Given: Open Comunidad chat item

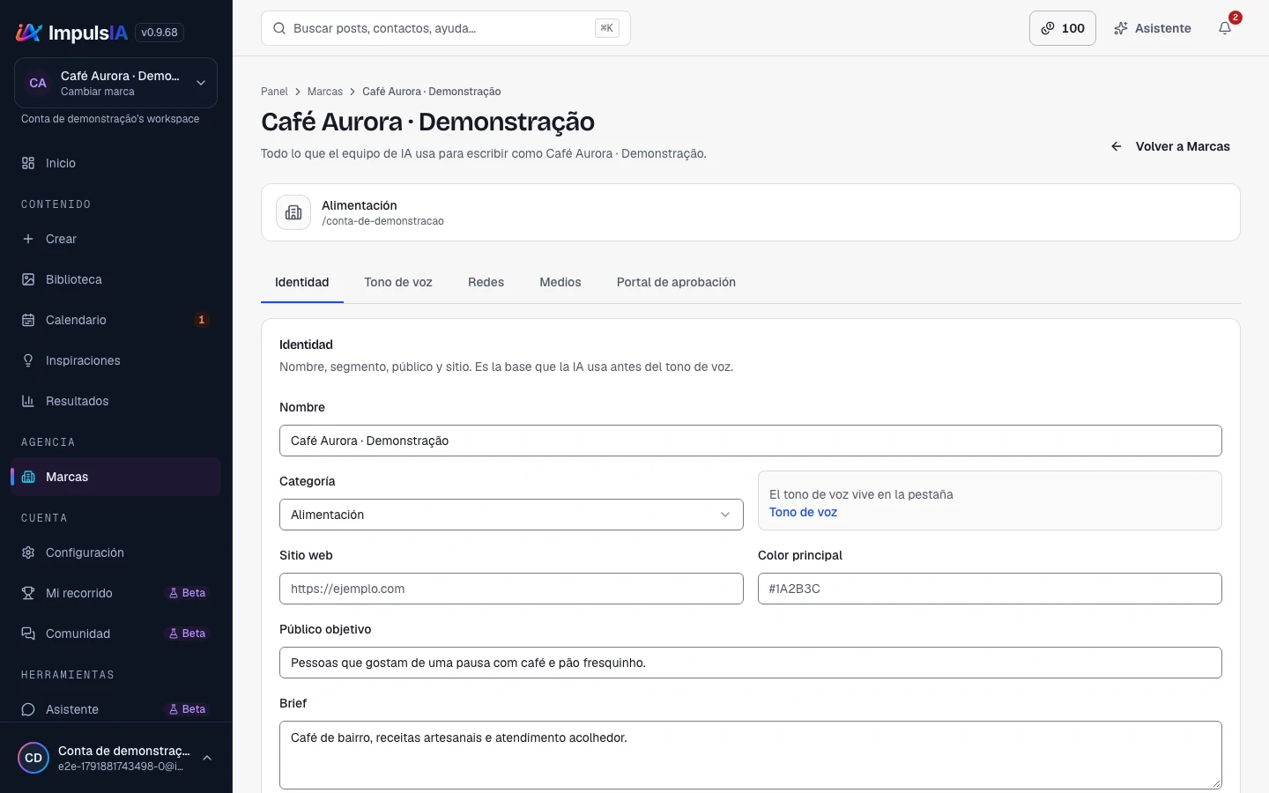Looking at the screenshot, I should (116, 634).
